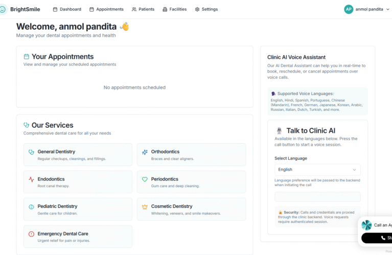Click the General Dentistry stethoscope icon
The image size is (392, 255).
coord(31,152)
